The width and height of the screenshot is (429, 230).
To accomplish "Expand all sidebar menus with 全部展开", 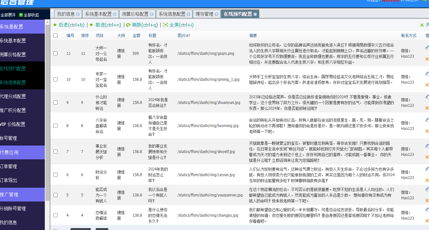I will [8, 15].
